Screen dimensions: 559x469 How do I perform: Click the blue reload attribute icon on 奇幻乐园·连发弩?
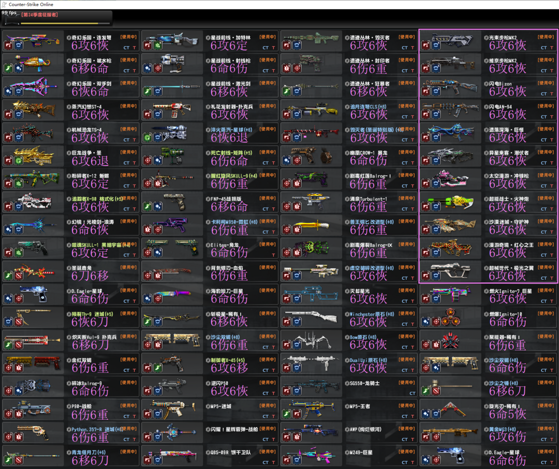pyautogui.click(x=19, y=46)
